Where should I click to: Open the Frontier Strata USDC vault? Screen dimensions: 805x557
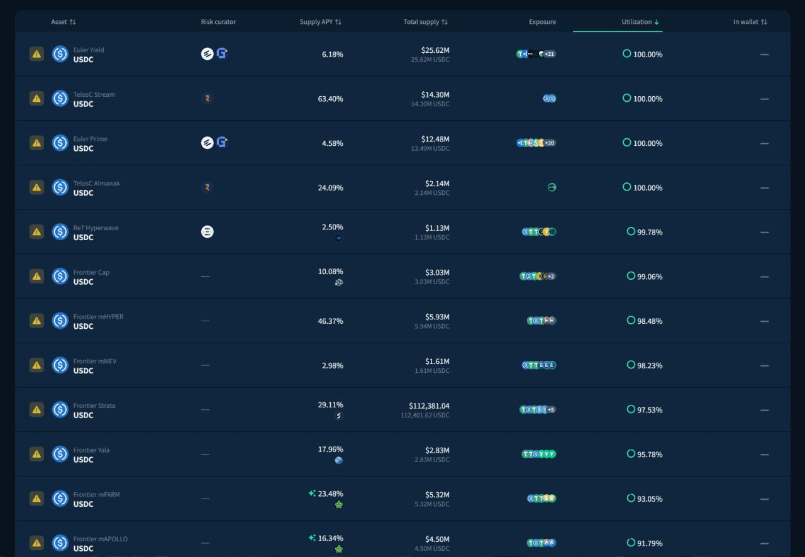94,410
